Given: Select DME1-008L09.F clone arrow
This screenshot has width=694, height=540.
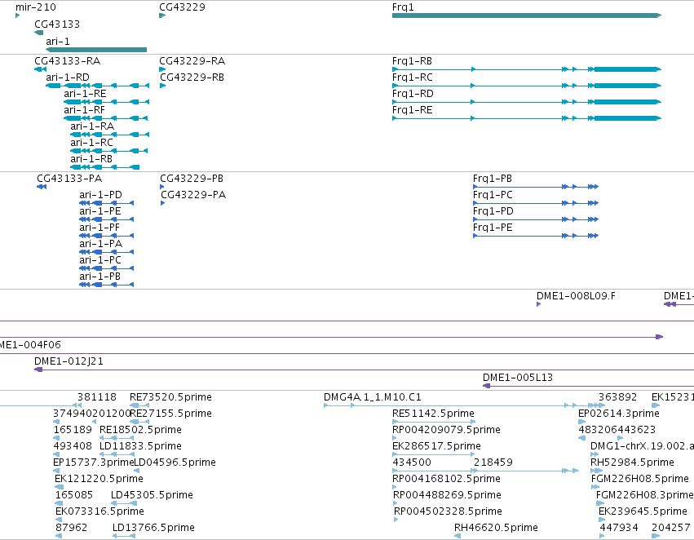Looking at the screenshot, I should pyautogui.click(x=539, y=304).
